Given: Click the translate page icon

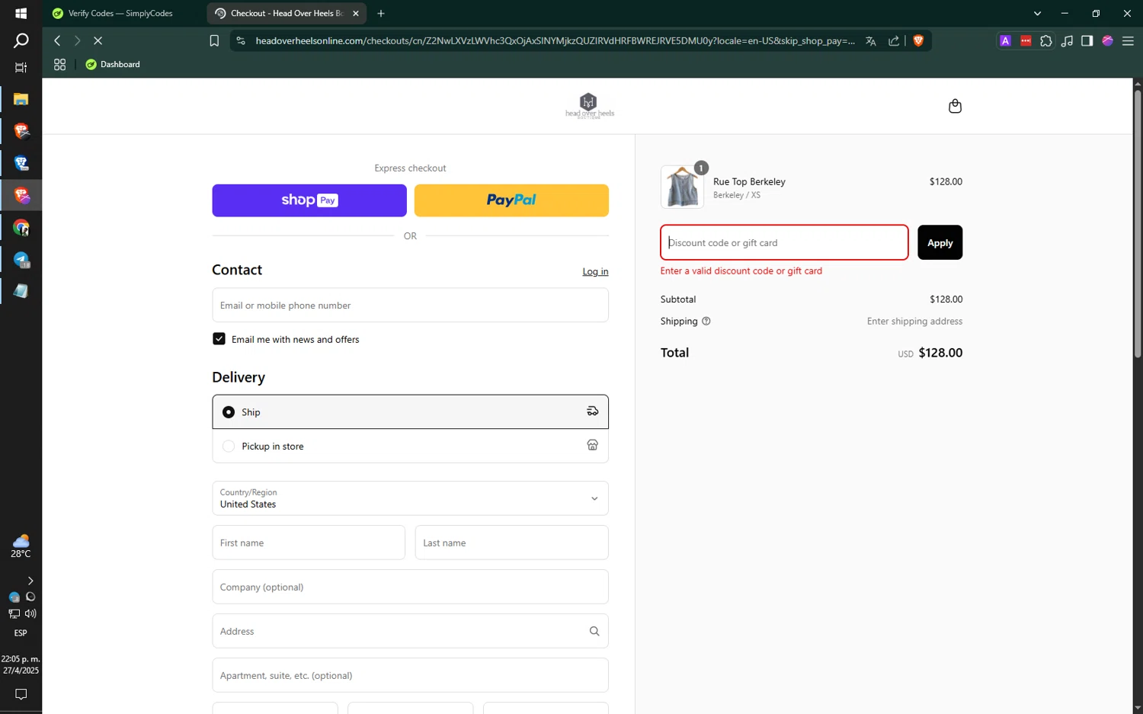Looking at the screenshot, I should tap(870, 41).
